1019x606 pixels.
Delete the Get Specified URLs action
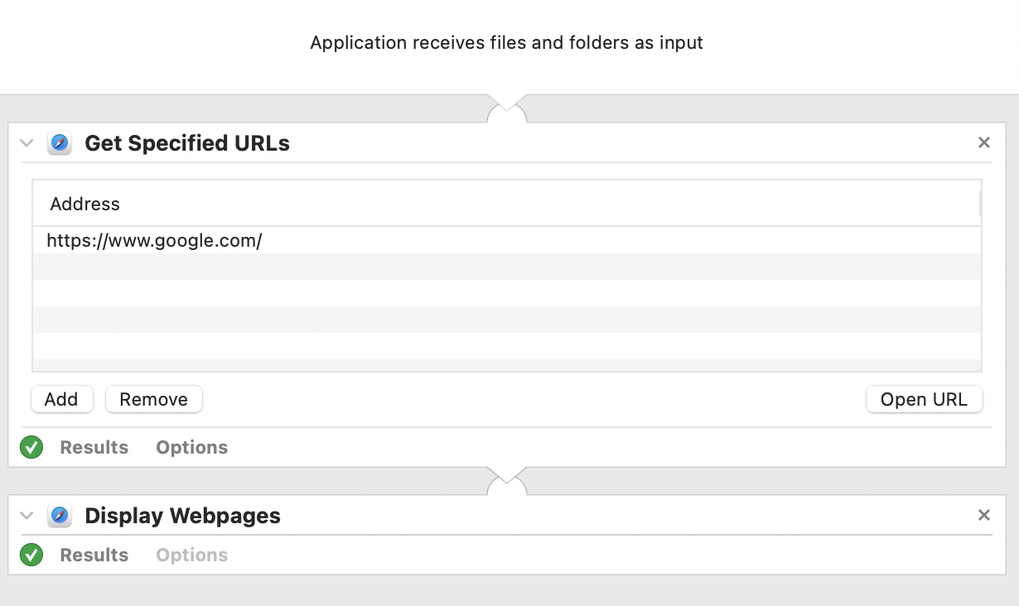coord(984,142)
